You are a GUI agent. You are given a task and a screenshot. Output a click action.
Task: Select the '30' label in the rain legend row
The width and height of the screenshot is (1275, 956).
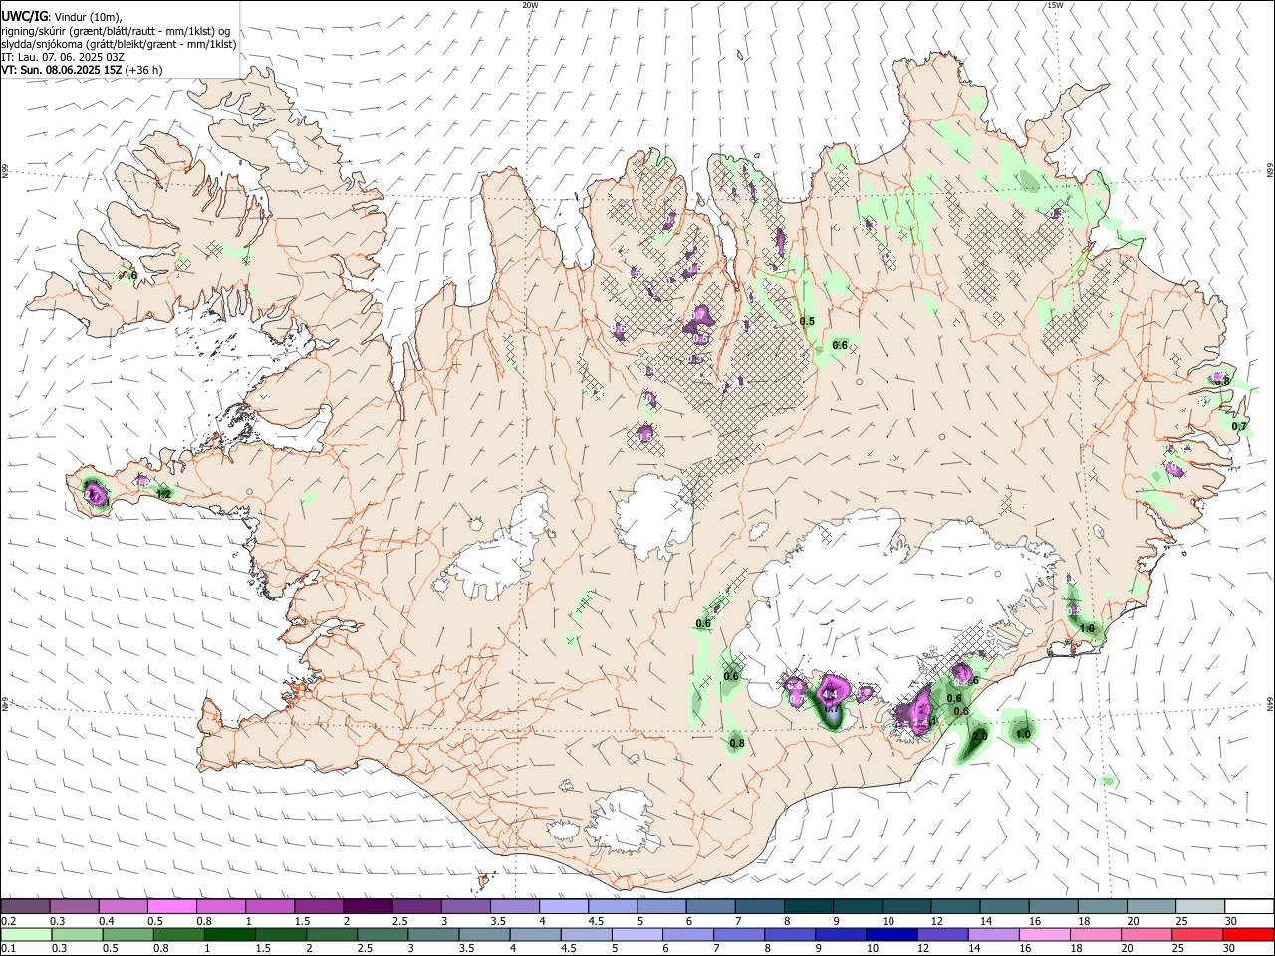(1231, 949)
